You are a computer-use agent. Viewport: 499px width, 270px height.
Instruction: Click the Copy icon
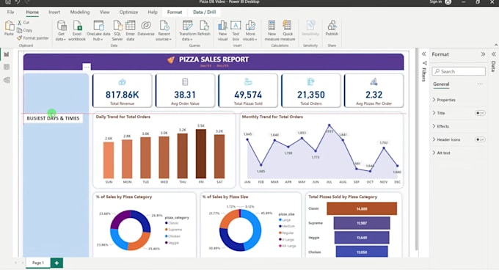tap(19, 30)
